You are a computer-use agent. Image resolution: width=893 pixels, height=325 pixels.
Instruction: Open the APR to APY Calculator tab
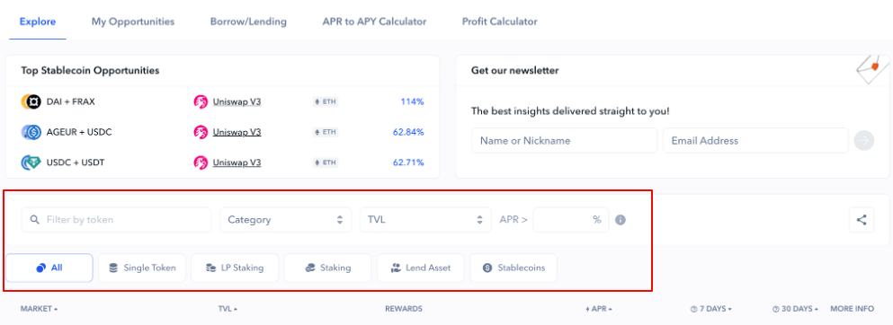(374, 22)
